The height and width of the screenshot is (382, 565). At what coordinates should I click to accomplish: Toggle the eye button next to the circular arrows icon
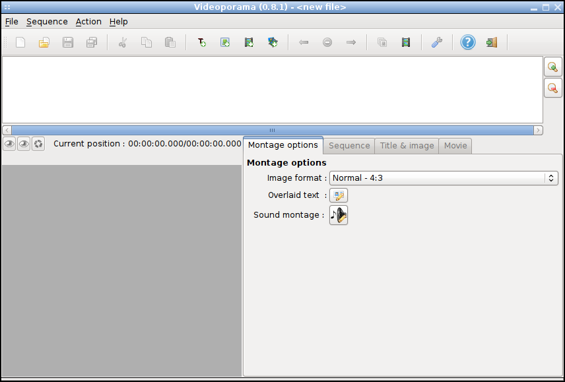[24, 144]
